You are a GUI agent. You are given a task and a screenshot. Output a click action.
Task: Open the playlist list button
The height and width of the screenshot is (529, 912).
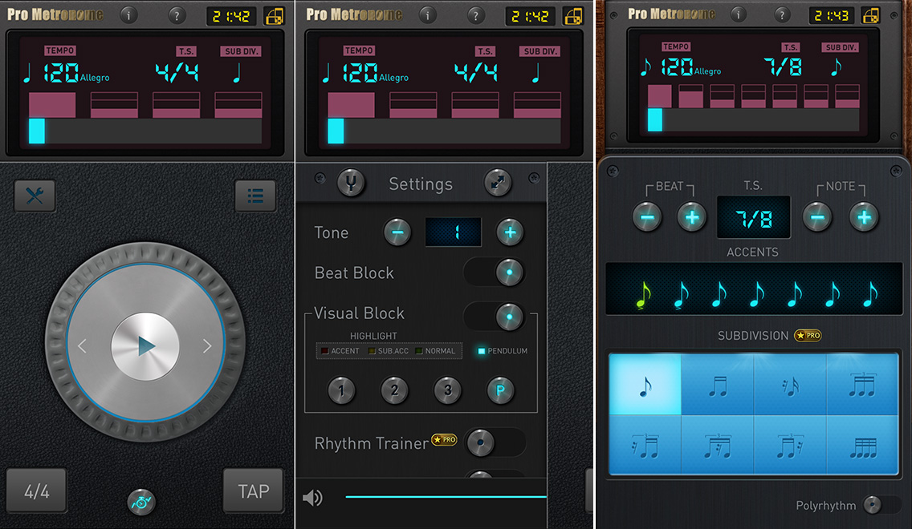pos(255,196)
